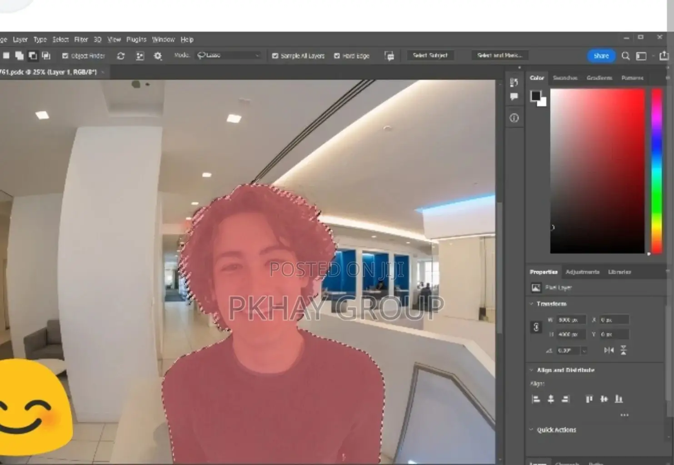
Task: Click the rainbow hue slider
Action: click(x=657, y=171)
